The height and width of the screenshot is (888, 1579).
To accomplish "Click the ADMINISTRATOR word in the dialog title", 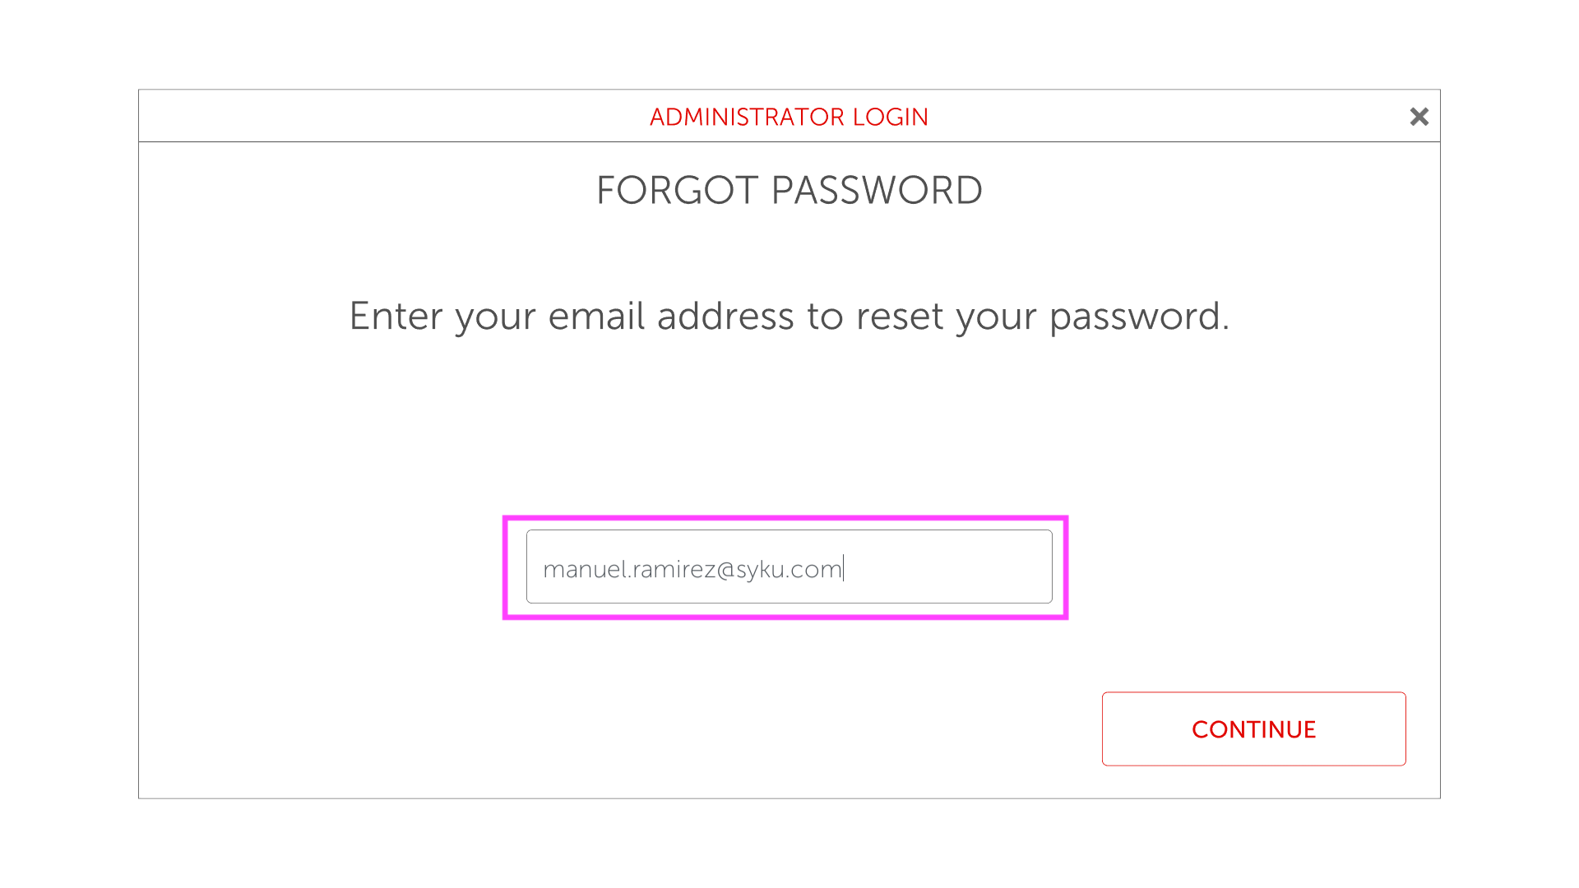I will tap(747, 117).
